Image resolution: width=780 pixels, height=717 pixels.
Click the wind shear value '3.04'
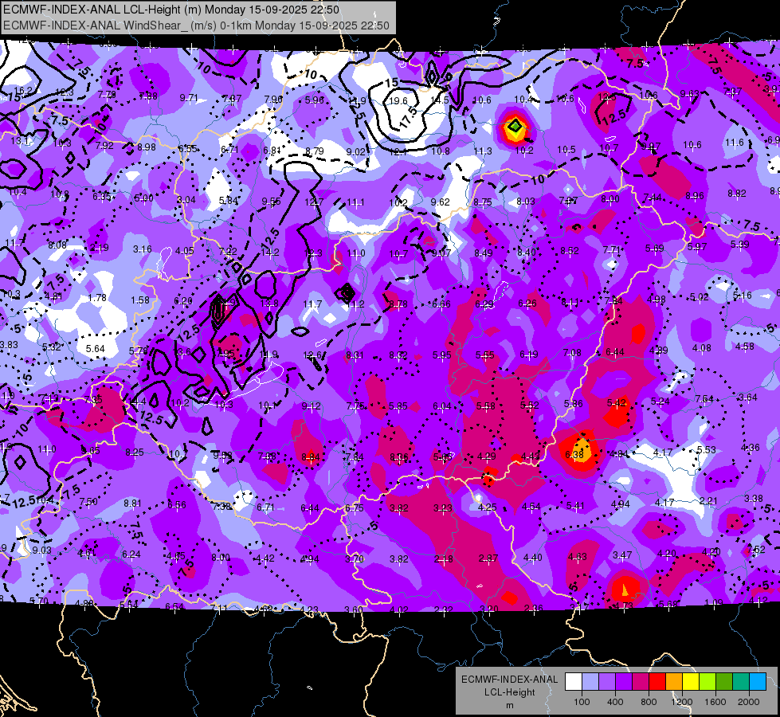click(186, 199)
